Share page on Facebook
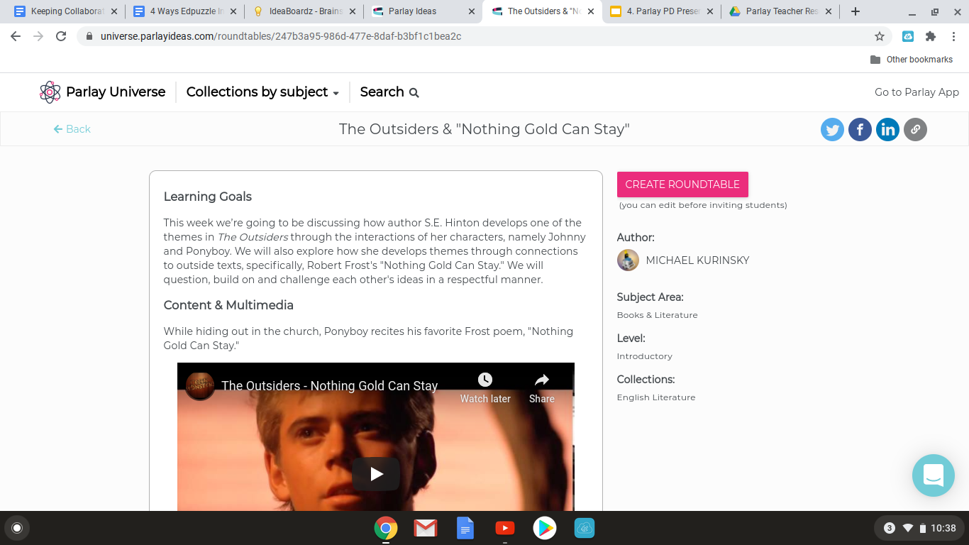This screenshot has height=545, width=969. click(860, 129)
